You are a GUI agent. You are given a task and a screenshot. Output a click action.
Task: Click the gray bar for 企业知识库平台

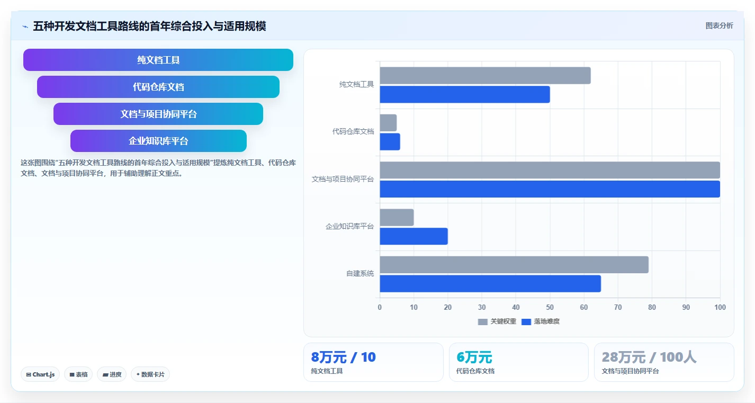tap(397, 218)
